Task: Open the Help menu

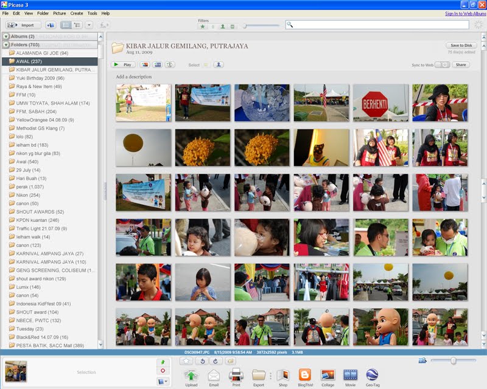Action: 105,13
